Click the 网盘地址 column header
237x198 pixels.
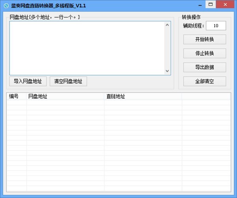pos(66,96)
